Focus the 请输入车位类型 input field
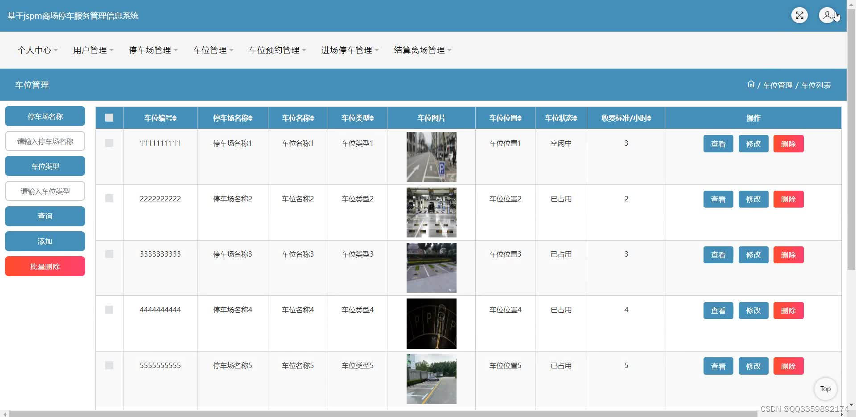 click(x=45, y=191)
